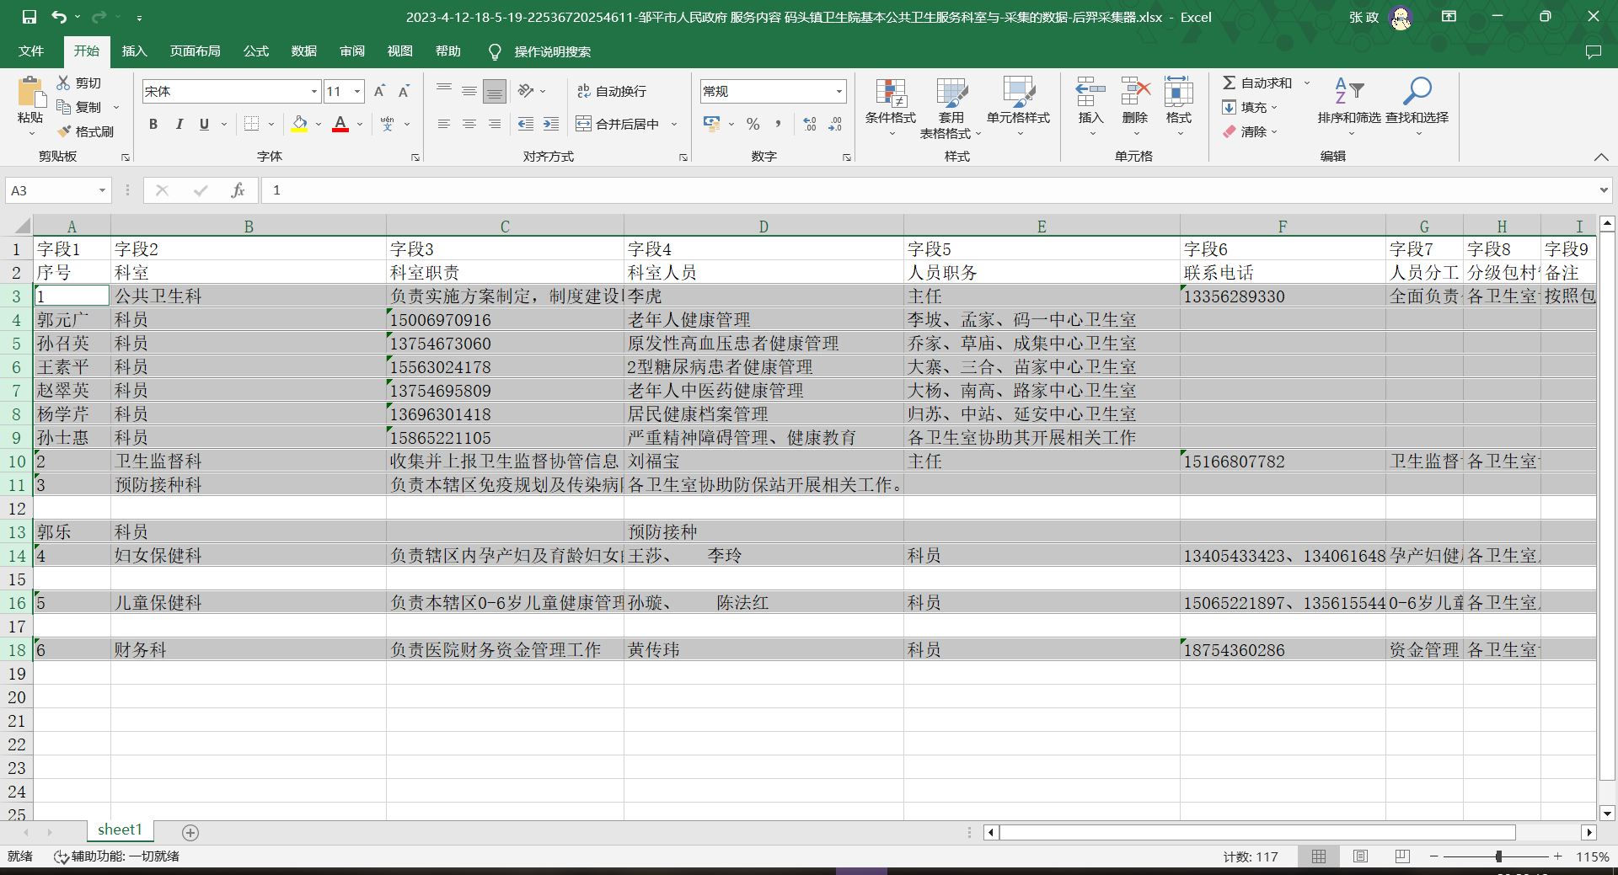1618x875 pixels.
Task: Apply the red font color A
Action: 340,124
